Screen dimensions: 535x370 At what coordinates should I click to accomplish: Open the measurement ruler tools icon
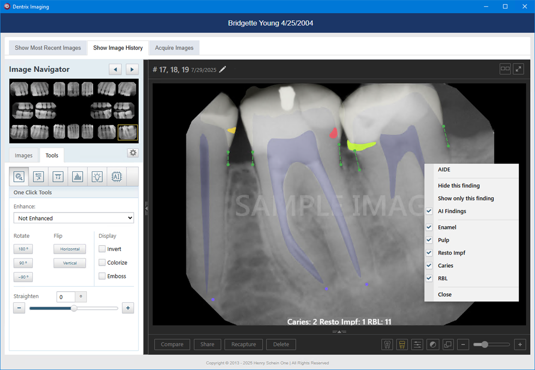pyautogui.click(x=58, y=177)
